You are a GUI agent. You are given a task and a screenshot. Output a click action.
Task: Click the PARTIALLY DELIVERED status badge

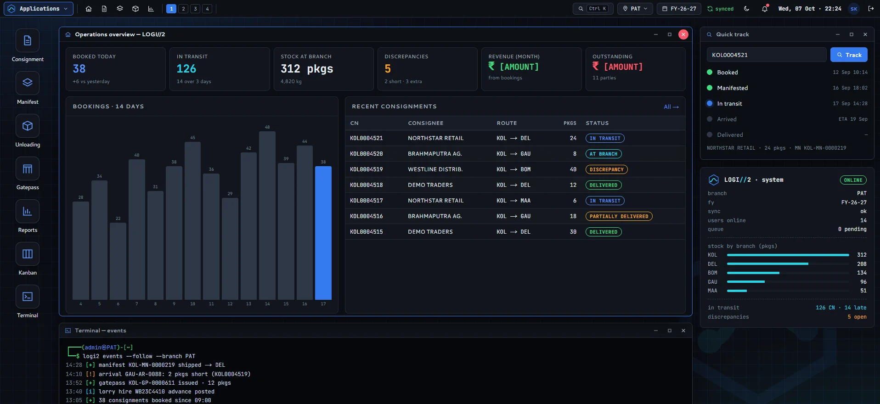[619, 216]
